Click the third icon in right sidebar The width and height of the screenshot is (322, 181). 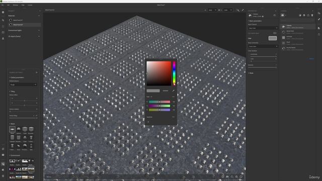pos(319,28)
